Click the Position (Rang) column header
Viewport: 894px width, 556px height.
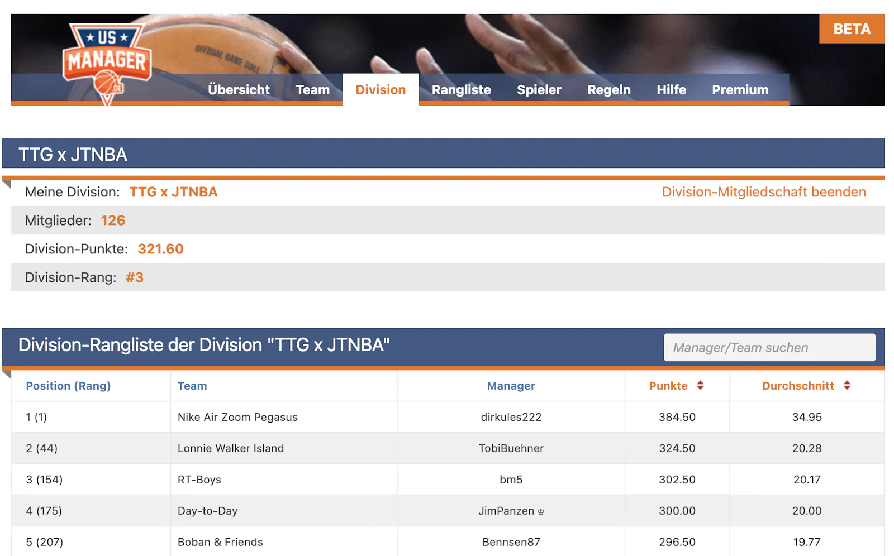(68, 386)
